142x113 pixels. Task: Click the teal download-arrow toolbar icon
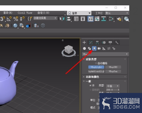pyautogui.click(x=104, y=19)
